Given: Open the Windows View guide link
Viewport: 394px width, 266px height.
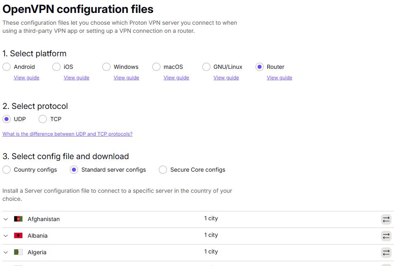Looking at the screenshot, I should pos(126,77).
